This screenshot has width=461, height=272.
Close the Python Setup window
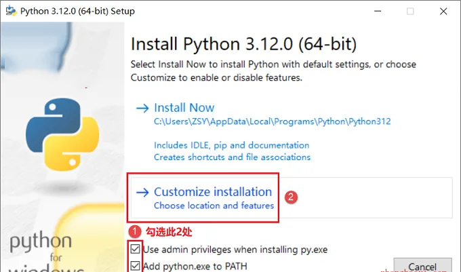443,11
